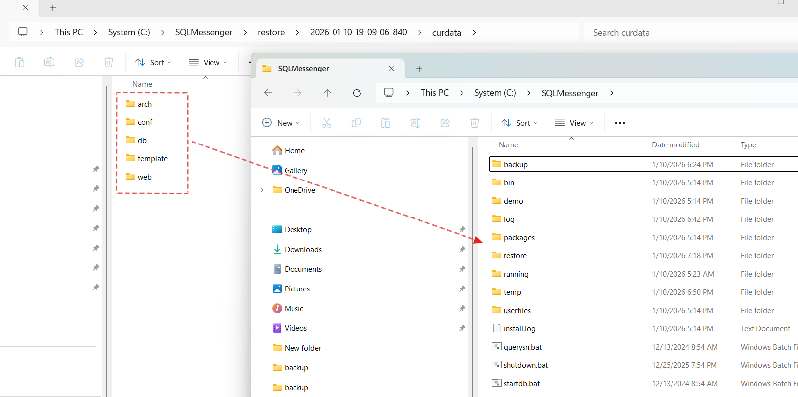The width and height of the screenshot is (798, 397).
Task: Click restore breadcrumb in curdata window
Action: tap(271, 32)
